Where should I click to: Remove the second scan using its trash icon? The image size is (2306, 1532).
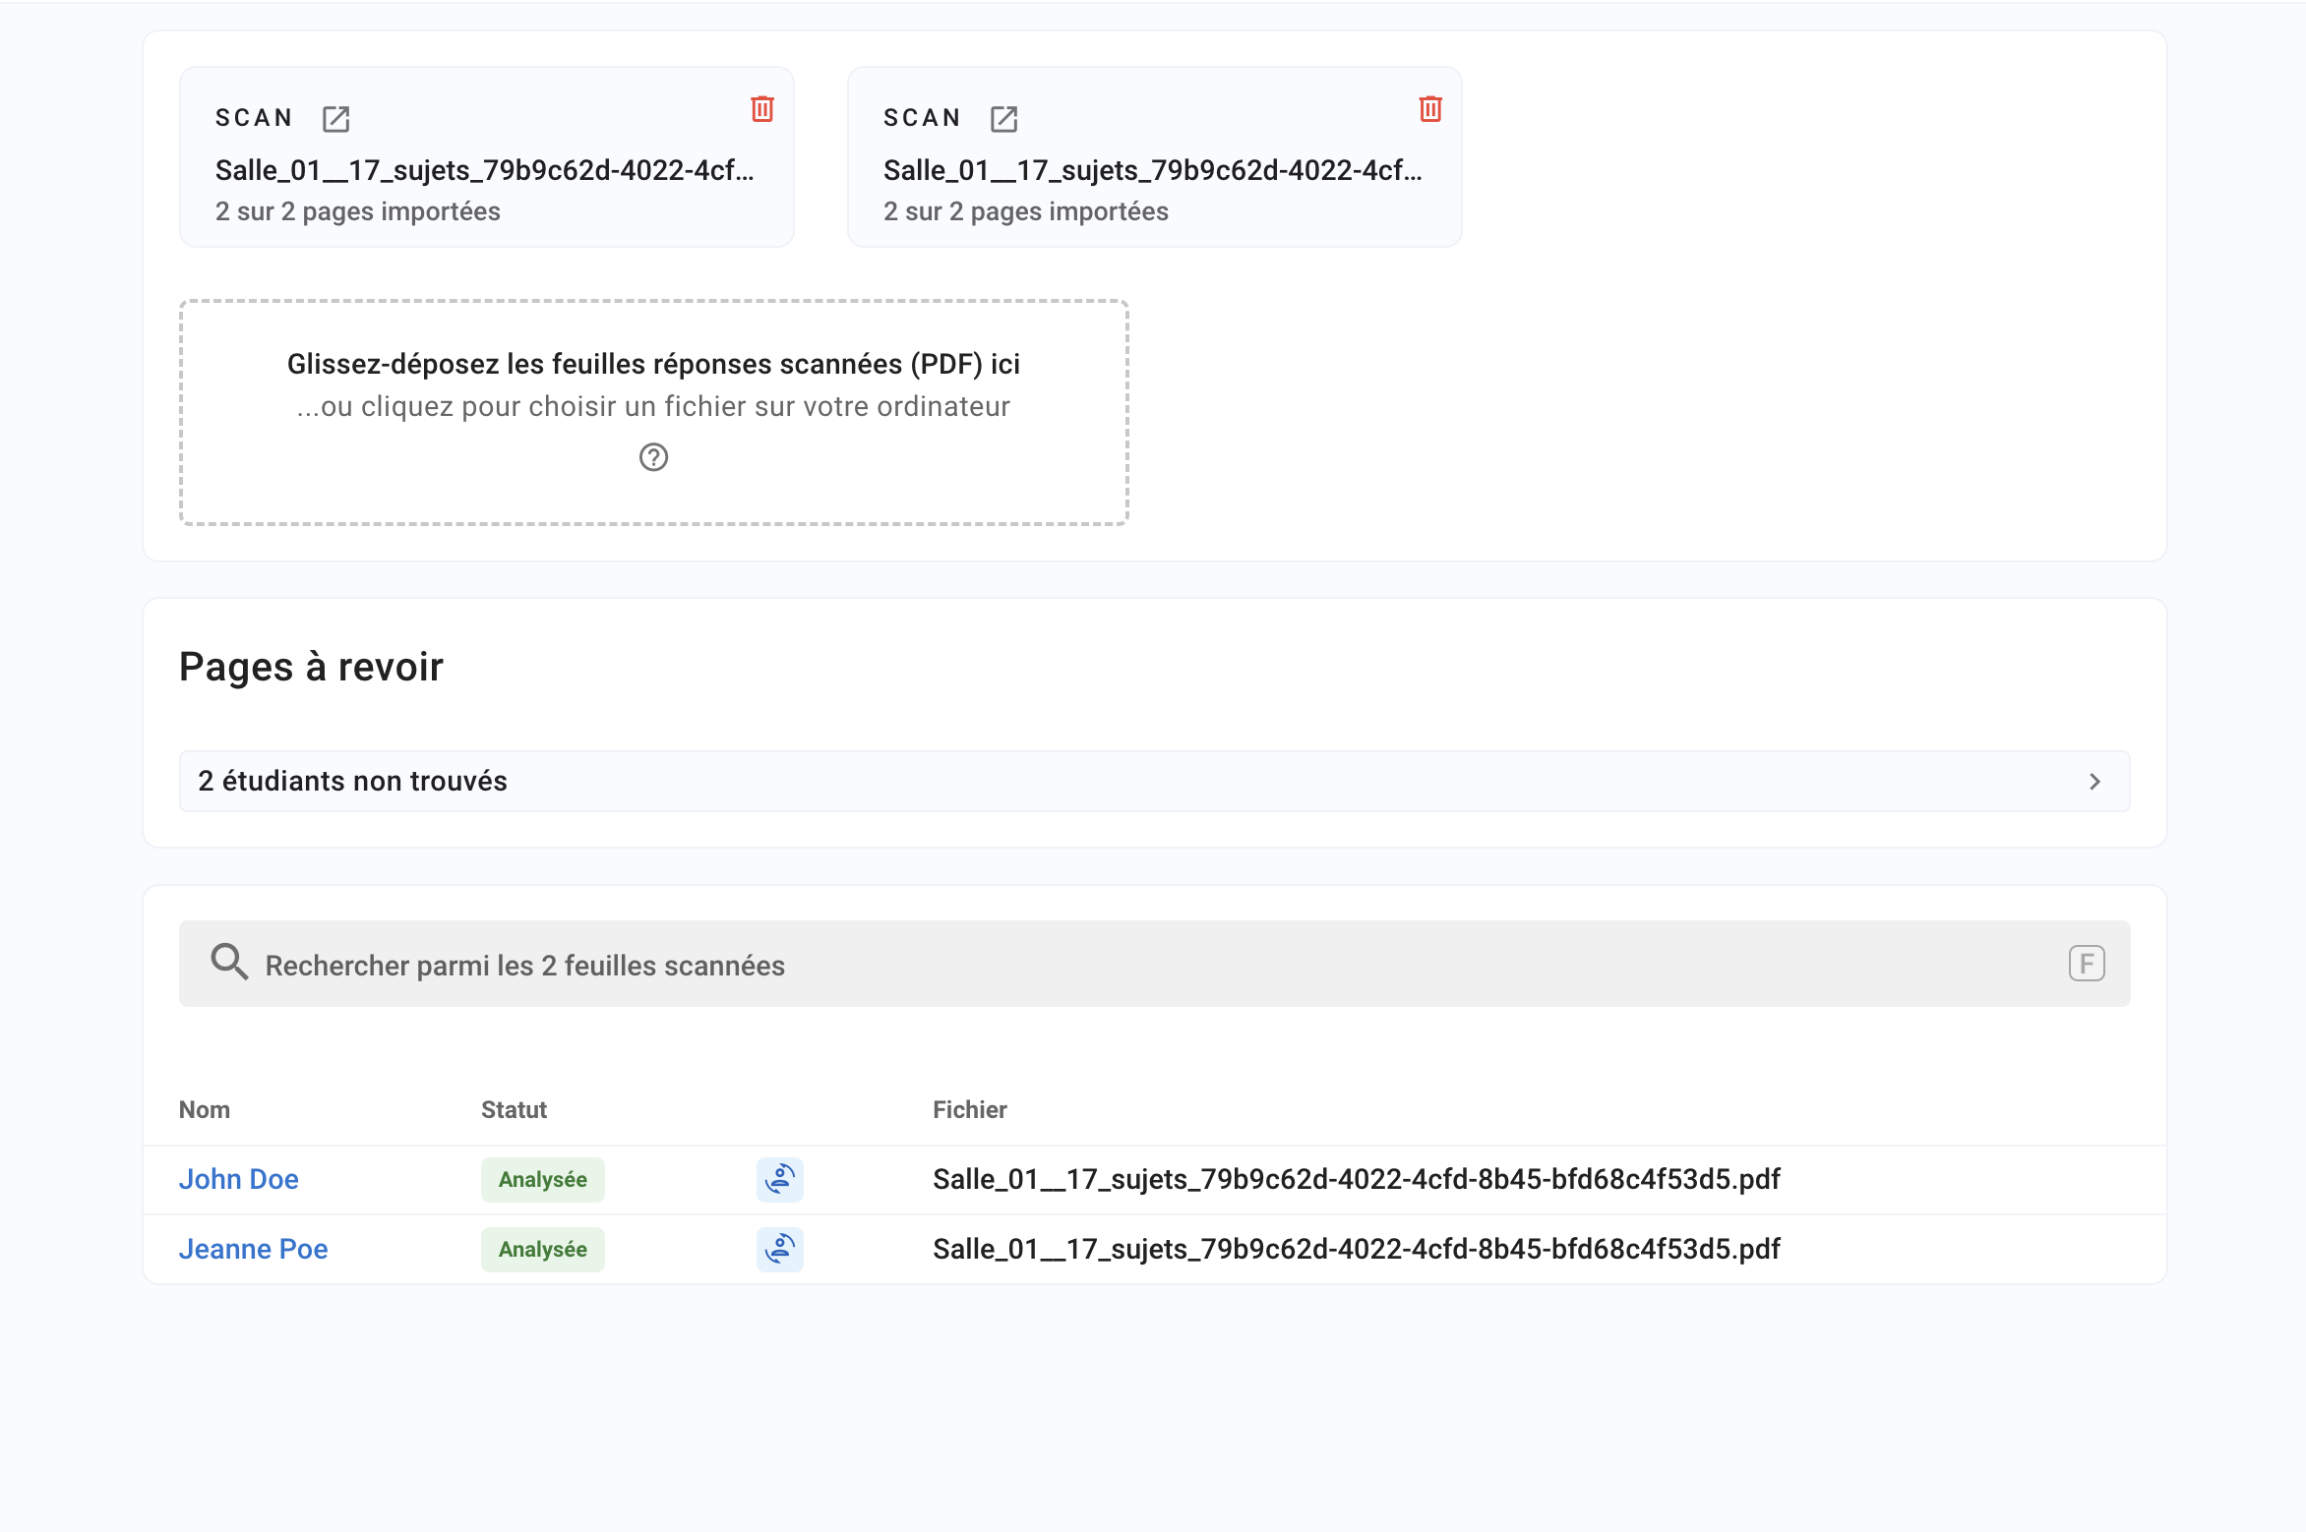[x=1430, y=109]
